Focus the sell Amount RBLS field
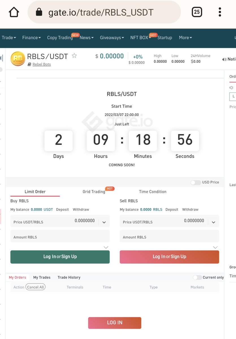The width and height of the screenshot is (236, 339). click(169, 236)
